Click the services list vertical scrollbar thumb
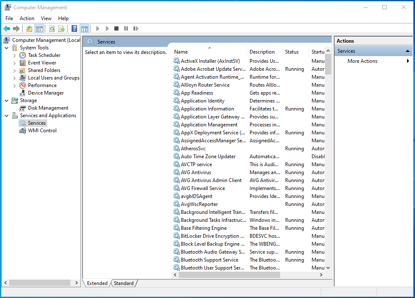 point(328,64)
